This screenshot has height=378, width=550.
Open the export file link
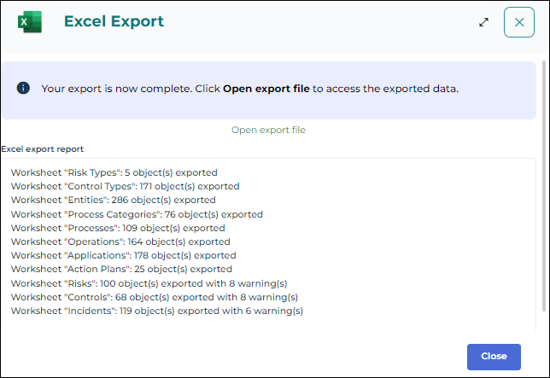coord(268,130)
